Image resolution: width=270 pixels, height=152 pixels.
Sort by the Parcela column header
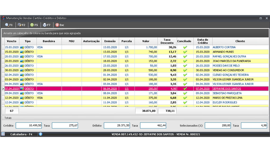tap(127, 41)
